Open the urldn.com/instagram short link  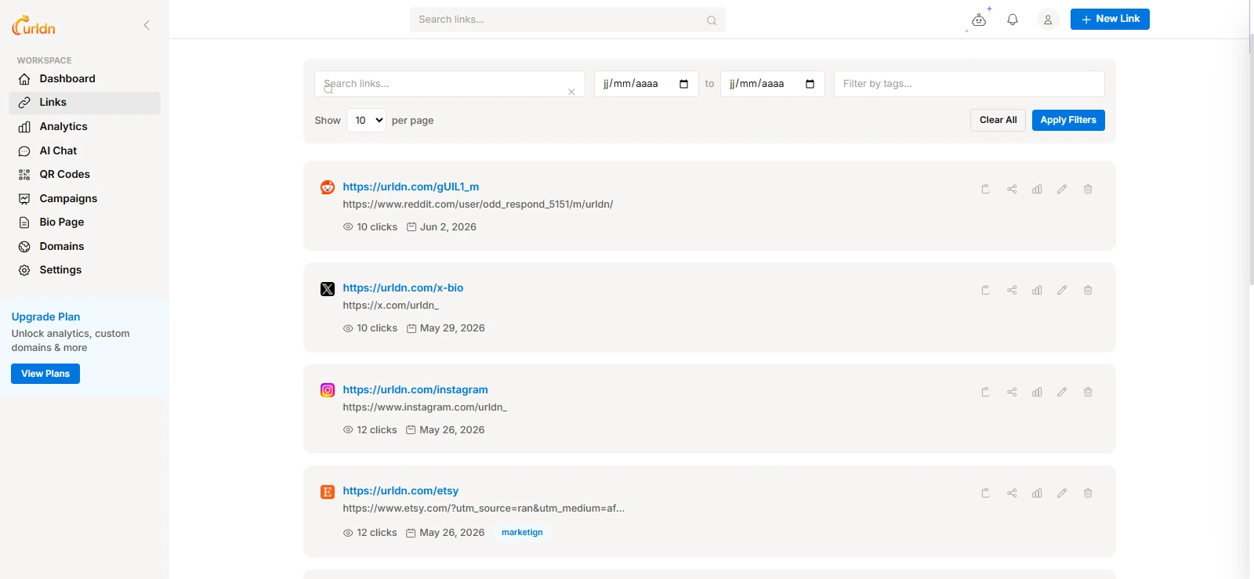[415, 389]
